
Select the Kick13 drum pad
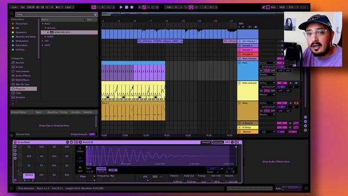tap(29, 175)
